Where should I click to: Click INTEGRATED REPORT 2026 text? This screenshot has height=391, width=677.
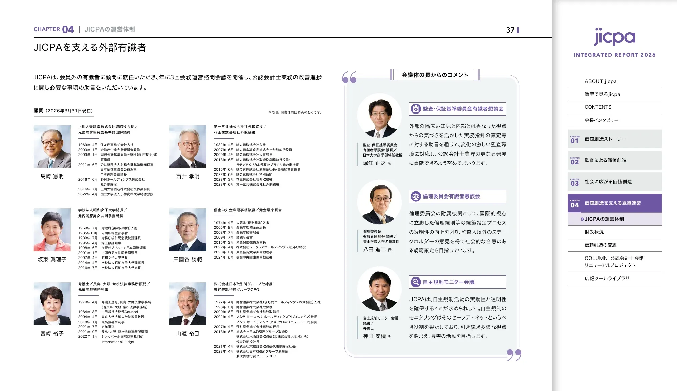[x=614, y=55]
